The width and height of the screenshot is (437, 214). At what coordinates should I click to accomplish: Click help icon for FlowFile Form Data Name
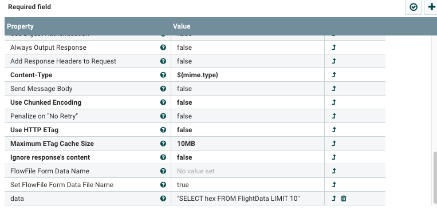[163, 171]
